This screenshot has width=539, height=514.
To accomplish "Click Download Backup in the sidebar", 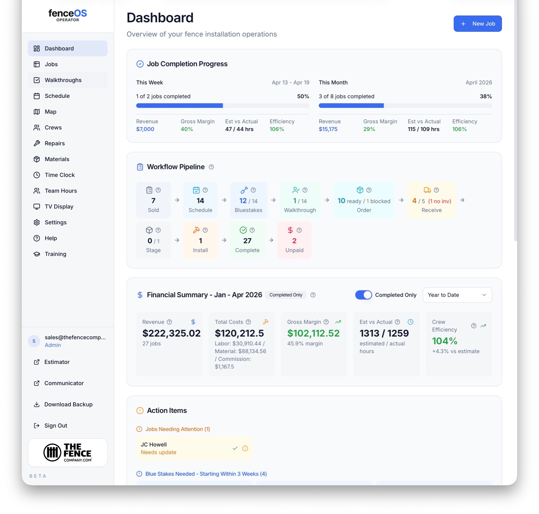I will click(x=68, y=404).
